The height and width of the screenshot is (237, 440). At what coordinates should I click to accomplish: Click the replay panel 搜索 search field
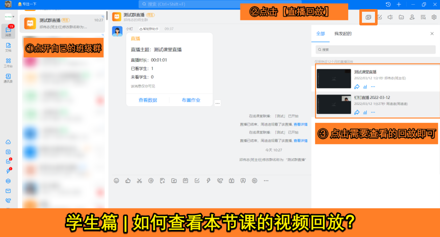[376, 49]
